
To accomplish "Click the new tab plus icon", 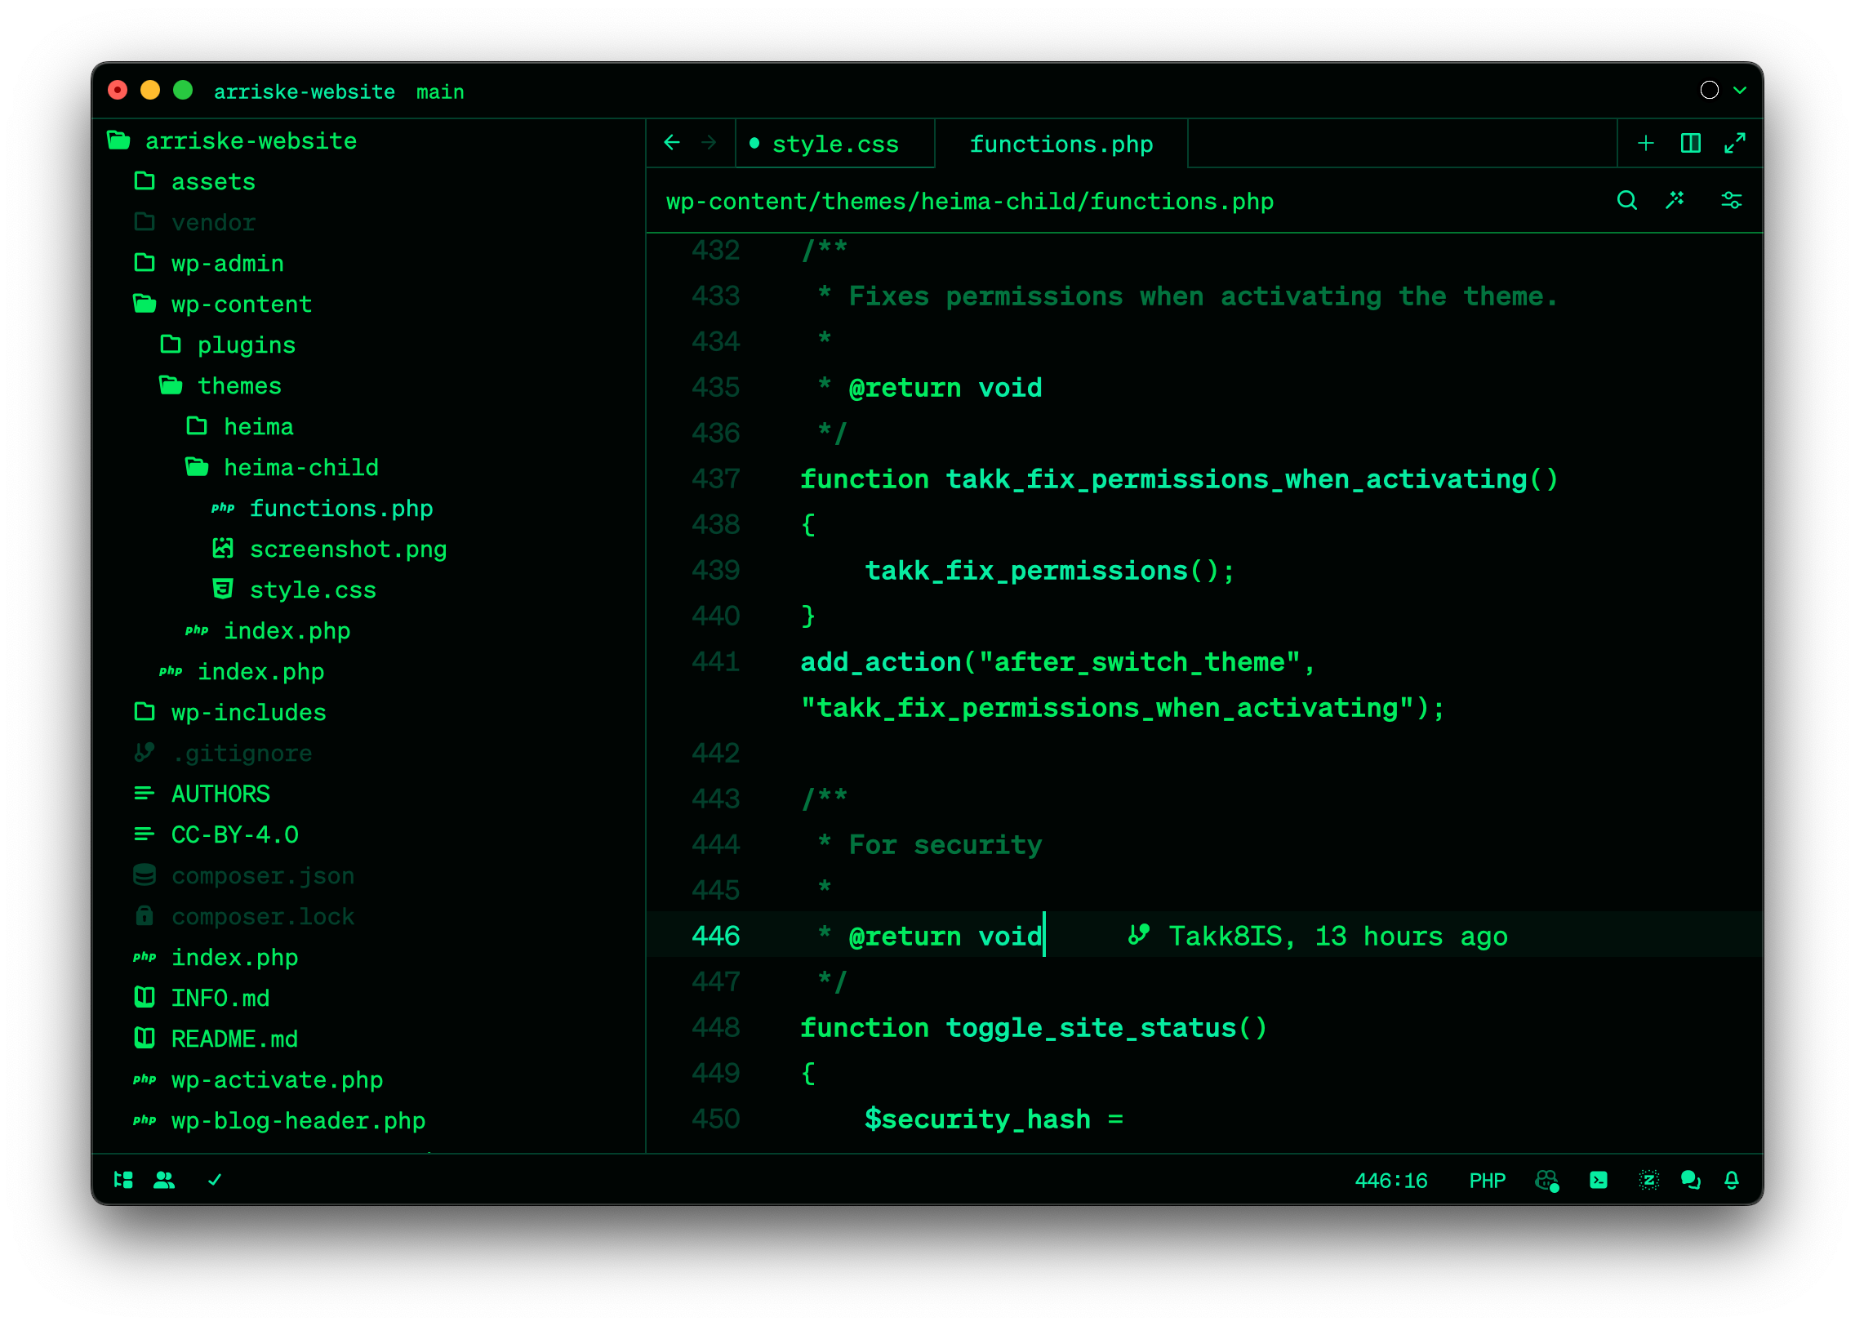I will (1645, 143).
